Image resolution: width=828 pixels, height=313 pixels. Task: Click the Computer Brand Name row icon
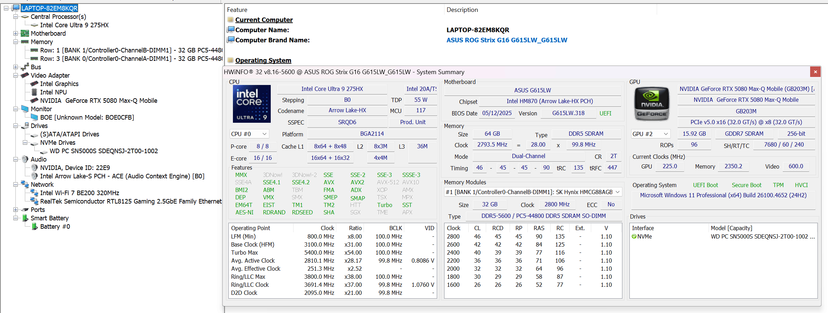[230, 40]
